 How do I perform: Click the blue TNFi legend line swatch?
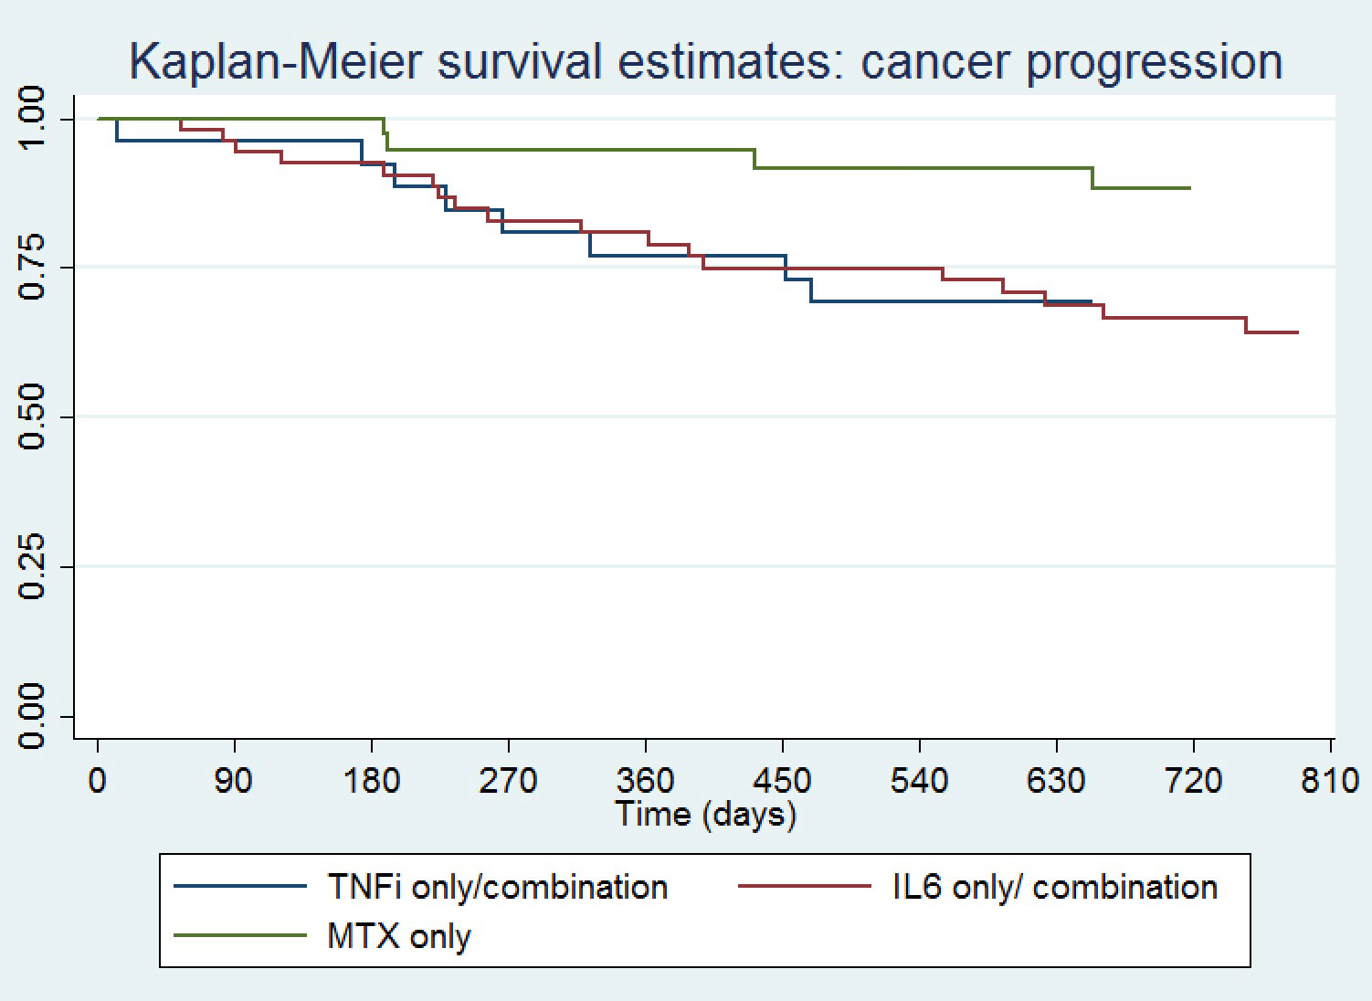pyautogui.click(x=240, y=886)
